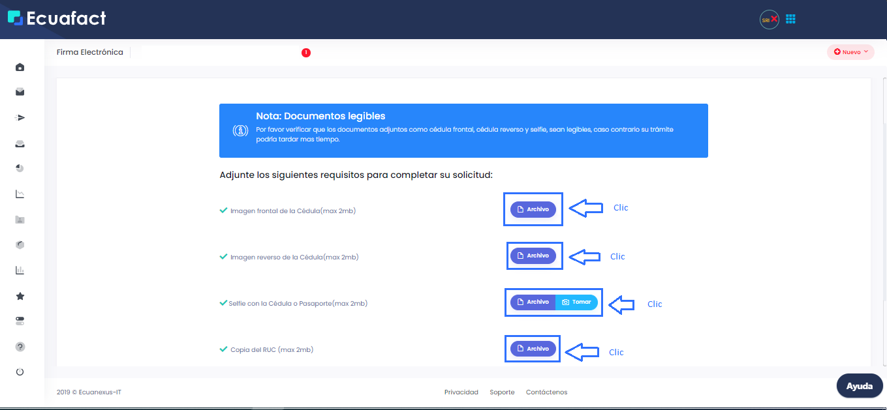Open the Privacidad footer link
887x410 pixels.
(x=461, y=392)
